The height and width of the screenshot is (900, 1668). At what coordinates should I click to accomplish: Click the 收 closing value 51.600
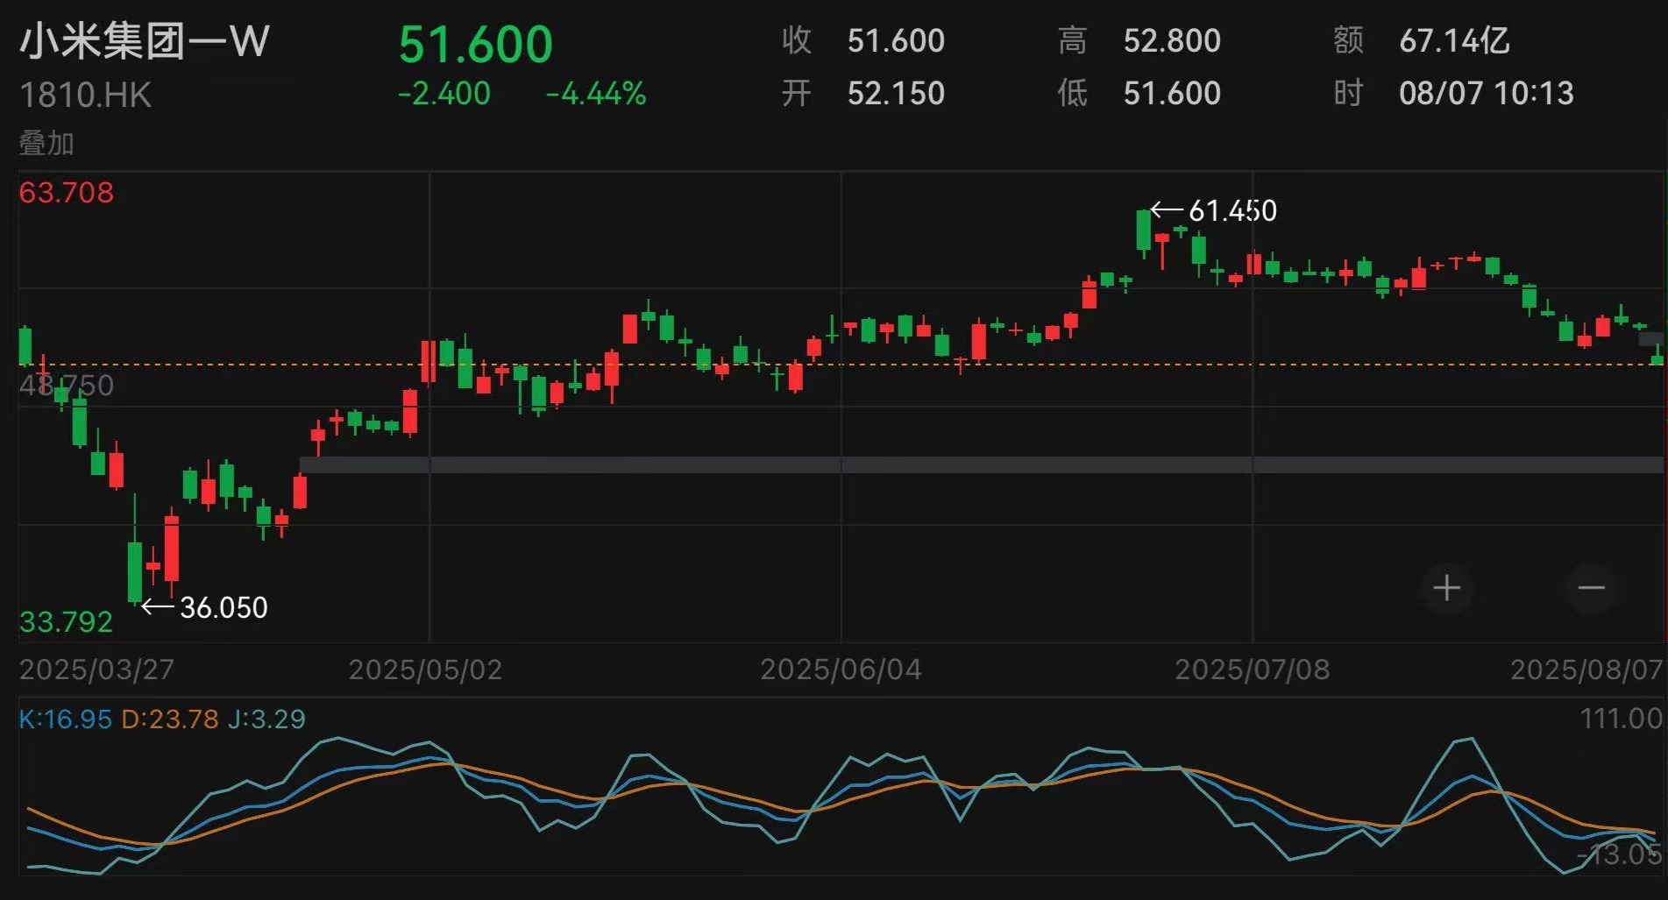point(896,41)
